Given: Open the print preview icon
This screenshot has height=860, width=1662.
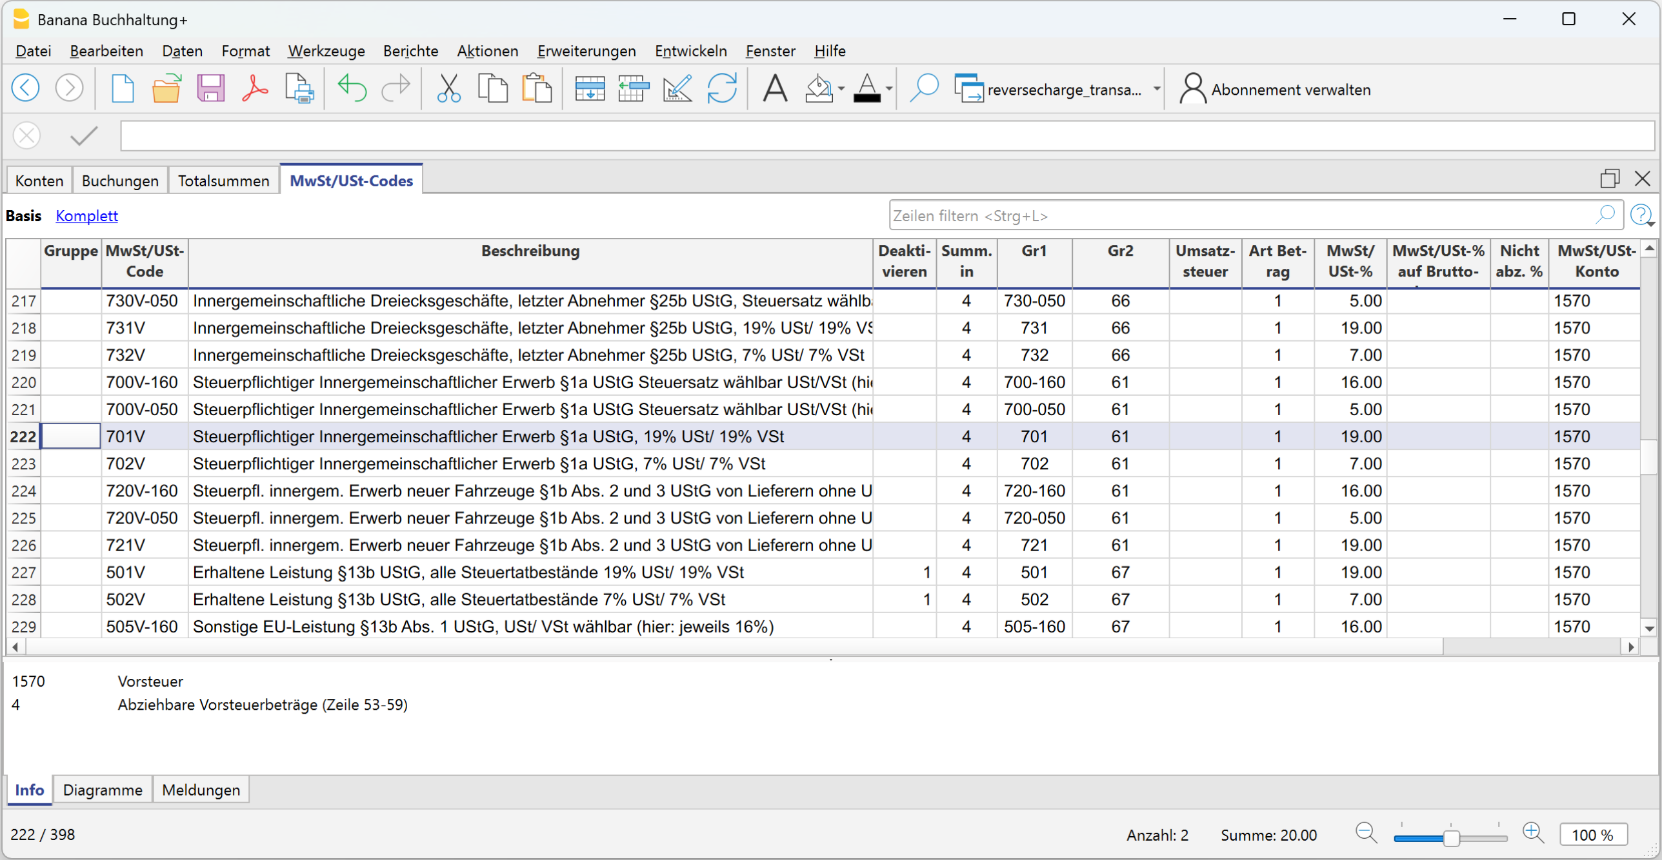Looking at the screenshot, I should 299,88.
